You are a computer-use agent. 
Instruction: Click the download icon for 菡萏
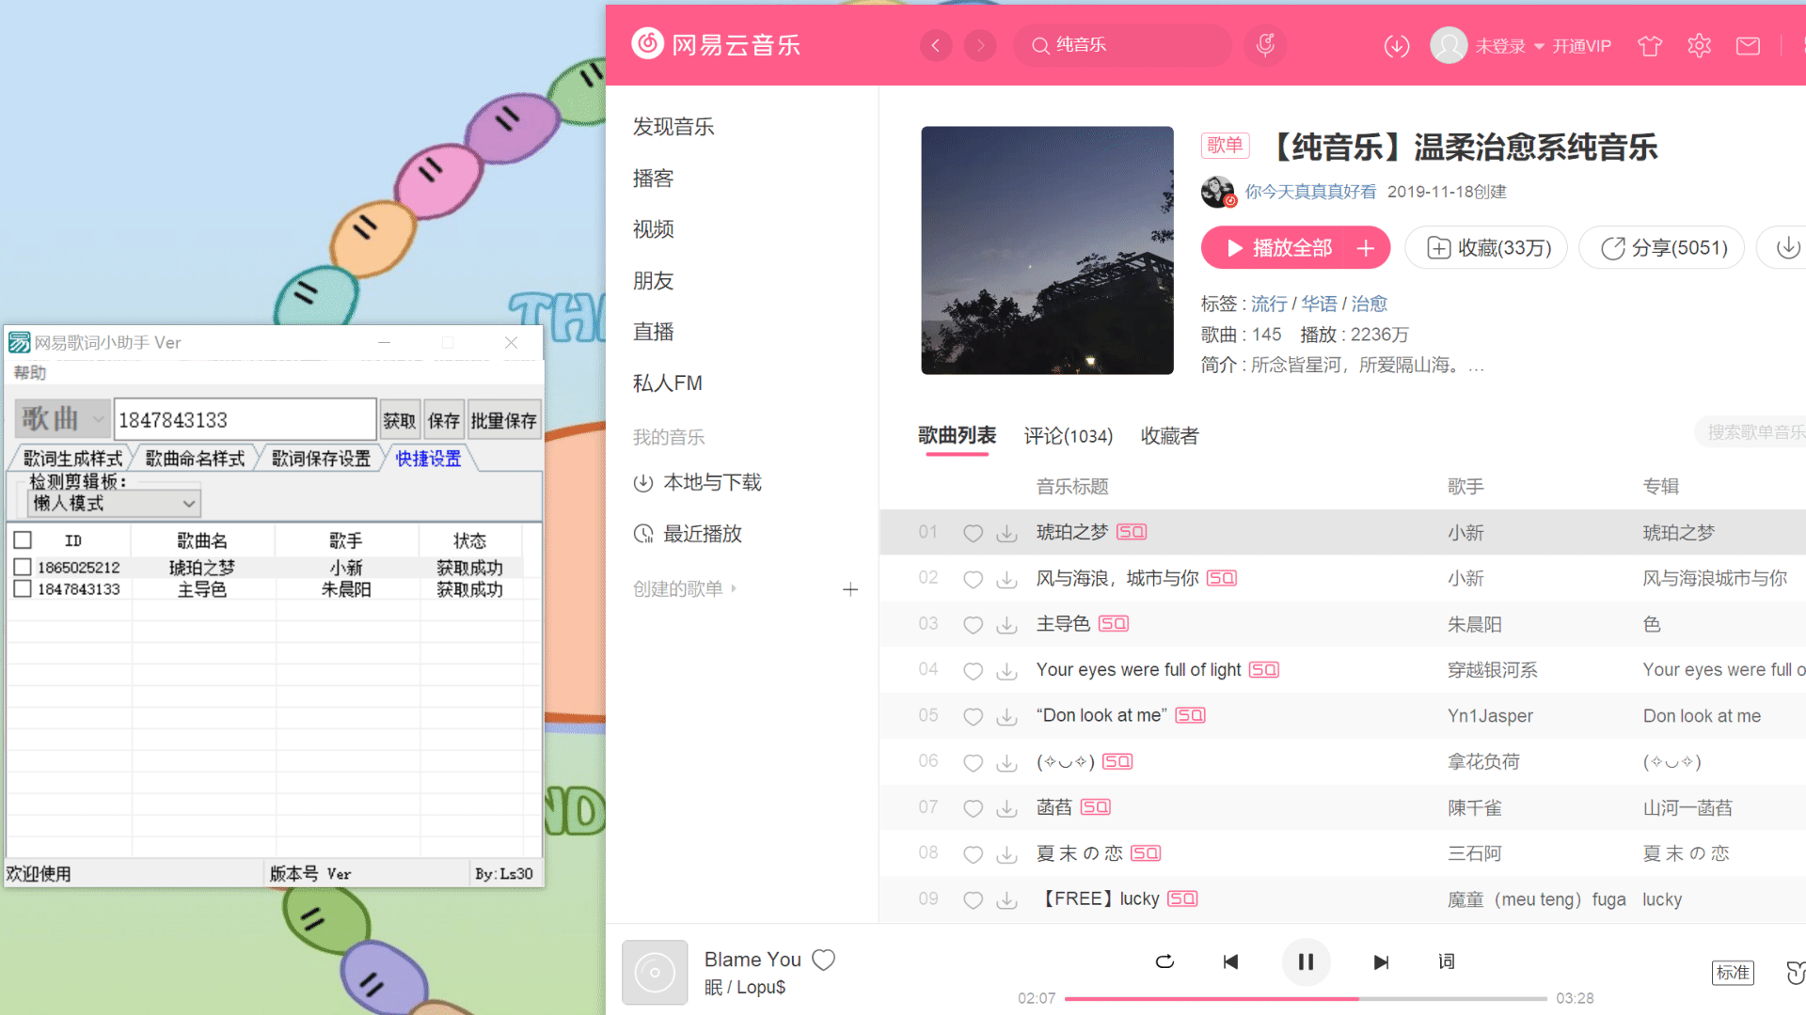(1006, 808)
